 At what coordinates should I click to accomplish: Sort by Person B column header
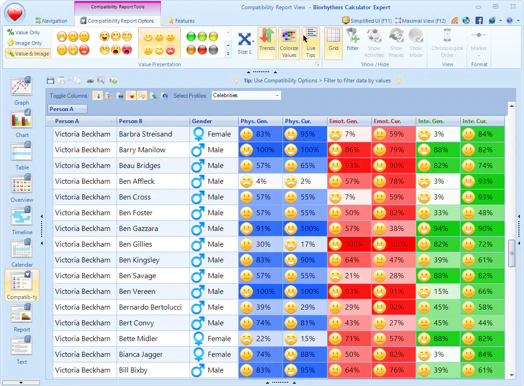pos(154,121)
